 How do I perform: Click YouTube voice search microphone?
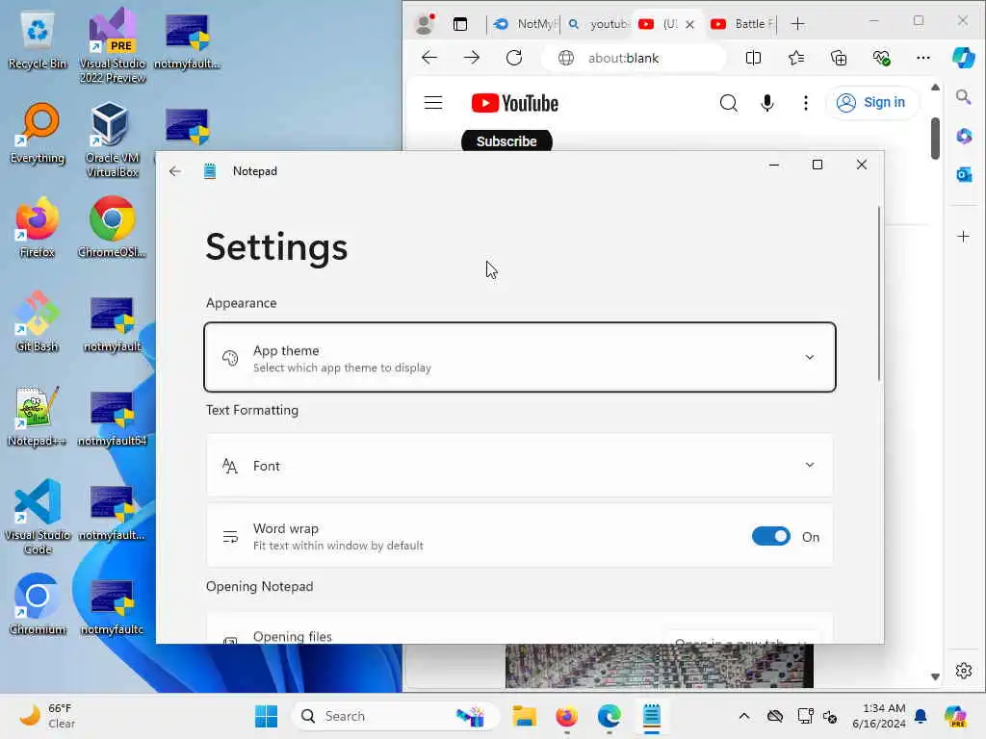[x=767, y=103]
